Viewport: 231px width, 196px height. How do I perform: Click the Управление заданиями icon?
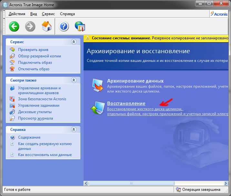12,105
